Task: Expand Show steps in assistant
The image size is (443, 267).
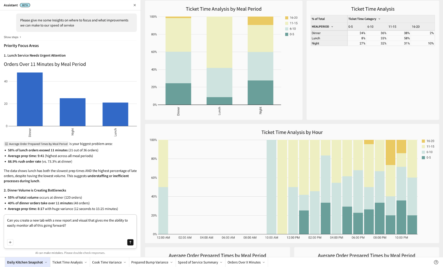Action: pos(12,37)
